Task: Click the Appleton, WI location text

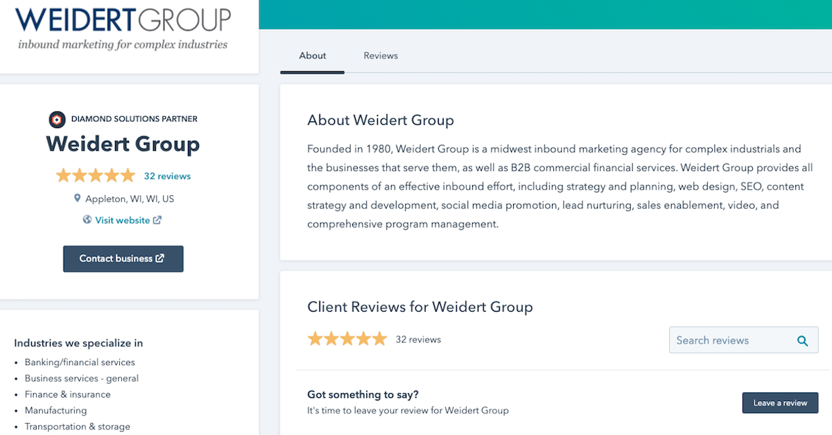Action: 128,198
